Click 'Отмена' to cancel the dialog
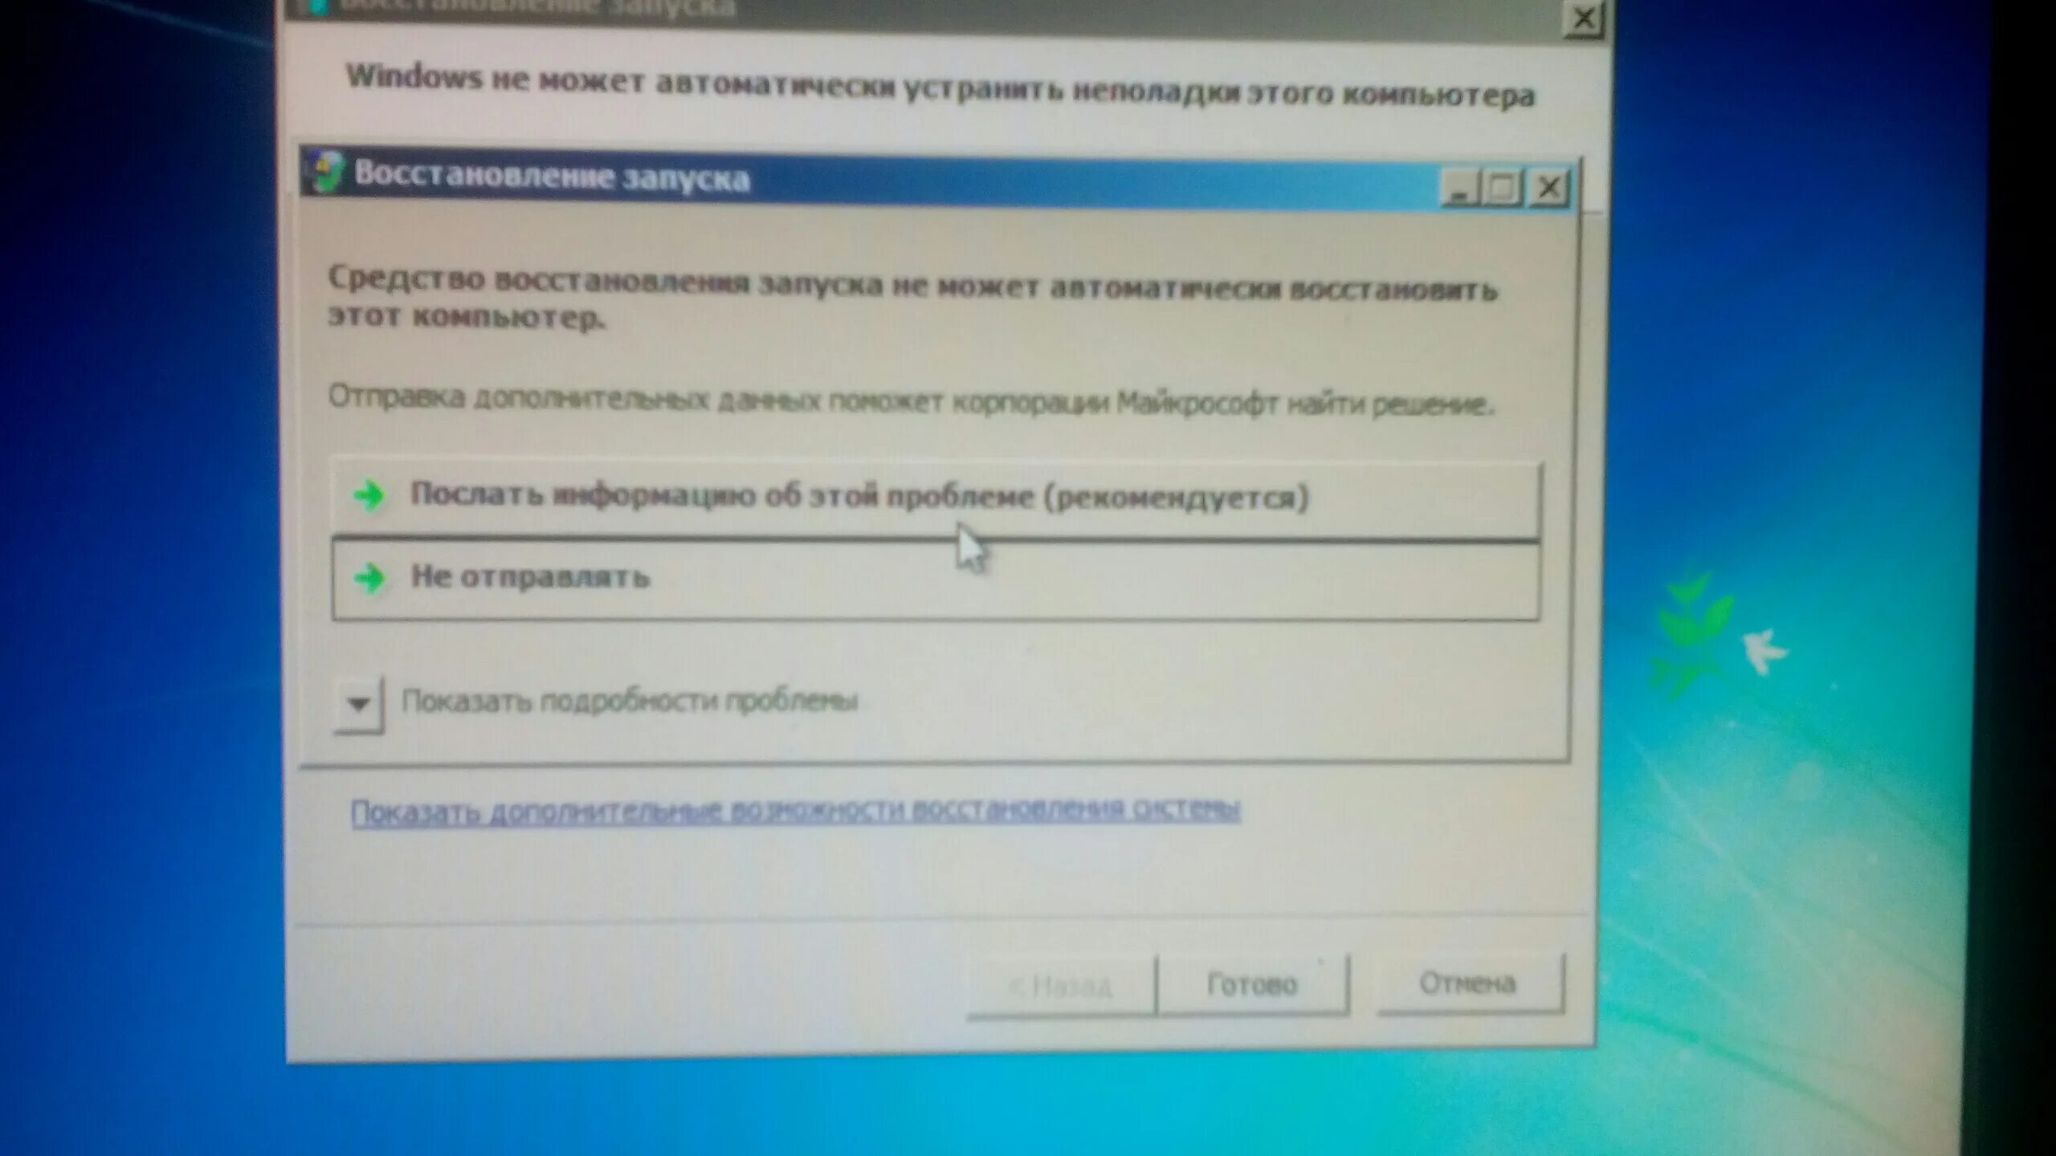 (1466, 983)
